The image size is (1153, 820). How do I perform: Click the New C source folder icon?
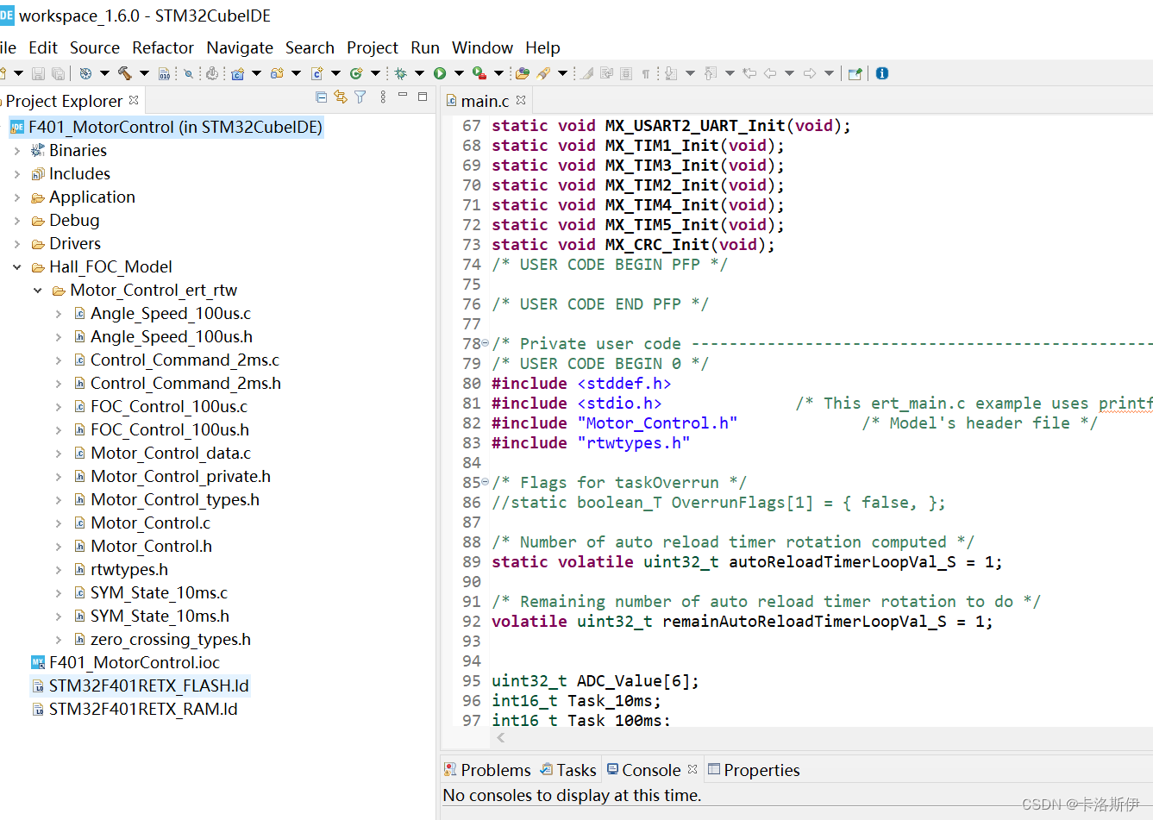277,73
